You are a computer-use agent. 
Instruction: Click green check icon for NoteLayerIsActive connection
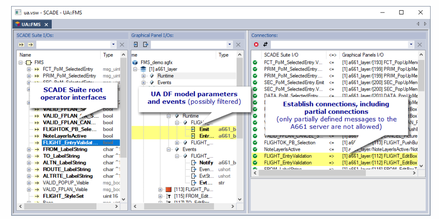pos(255,149)
